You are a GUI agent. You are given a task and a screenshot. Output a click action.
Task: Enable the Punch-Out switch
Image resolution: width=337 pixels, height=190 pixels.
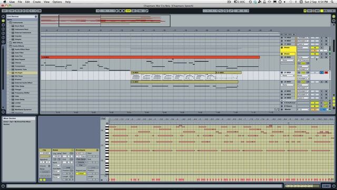[231, 11]
